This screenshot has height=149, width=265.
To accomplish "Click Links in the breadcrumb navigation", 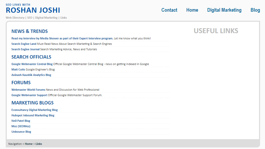I will click(x=39, y=144).
